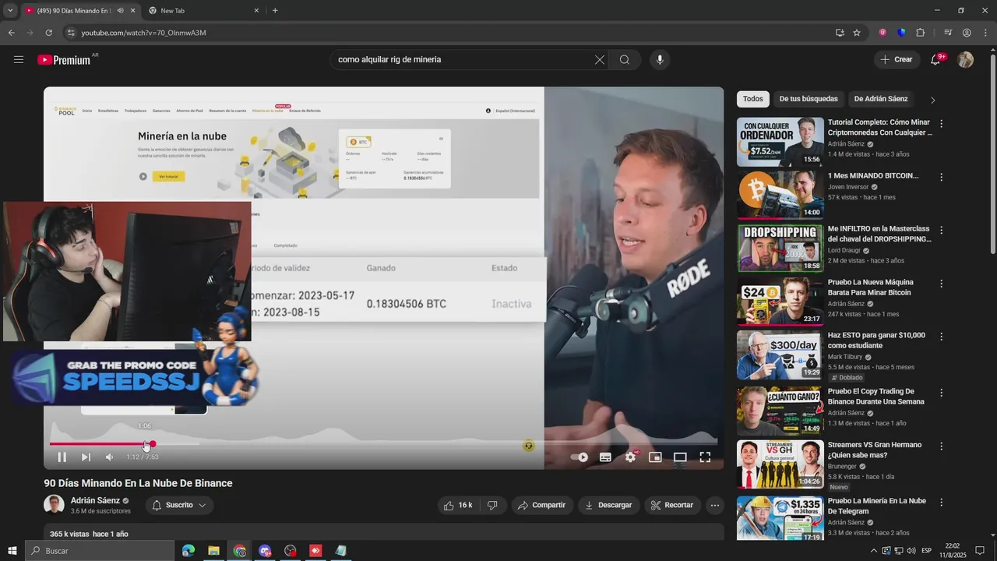This screenshot has width=997, height=561.
Task: Open options for 1 Mes MINANDO BITCOIN
Action: coord(941,177)
